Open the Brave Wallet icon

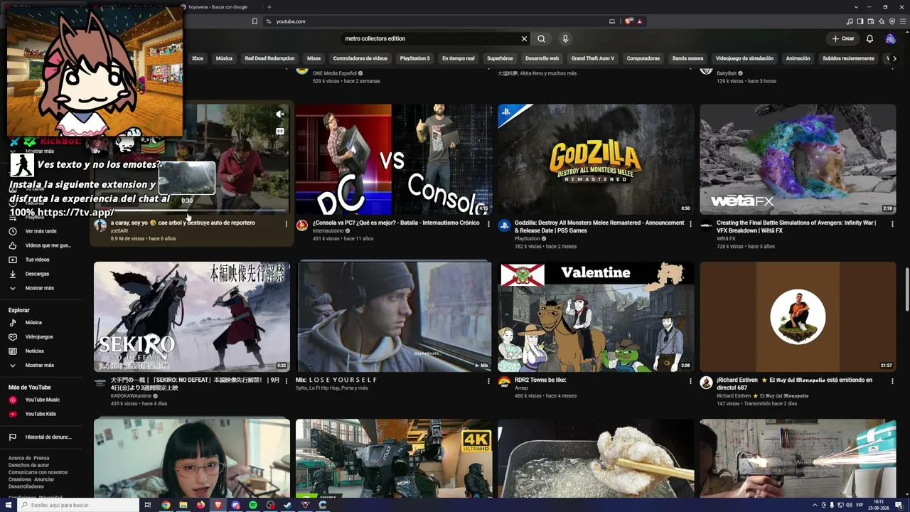(871, 21)
